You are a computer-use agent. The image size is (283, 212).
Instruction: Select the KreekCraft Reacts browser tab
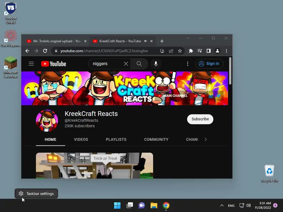(120, 41)
